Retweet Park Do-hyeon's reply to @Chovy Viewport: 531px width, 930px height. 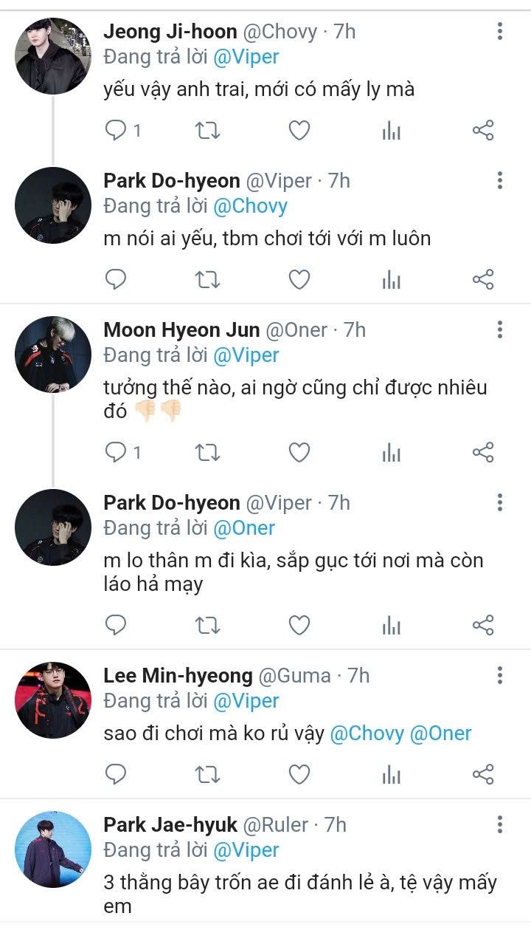pos(207,280)
